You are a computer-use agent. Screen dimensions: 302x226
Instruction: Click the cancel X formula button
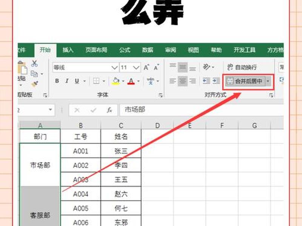pos(77,110)
